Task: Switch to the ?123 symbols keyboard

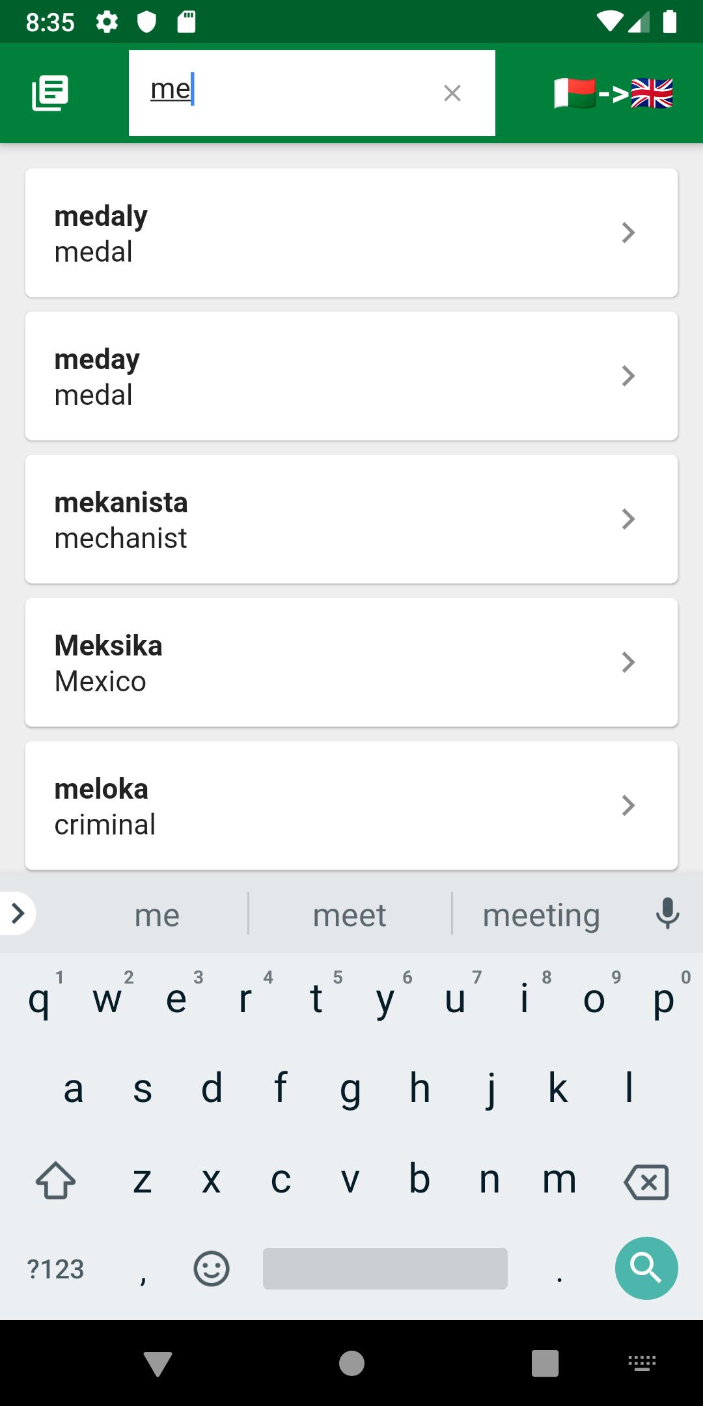Action: click(x=56, y=1269)
